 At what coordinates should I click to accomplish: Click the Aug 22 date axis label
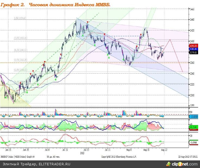(x=164, y=150)
